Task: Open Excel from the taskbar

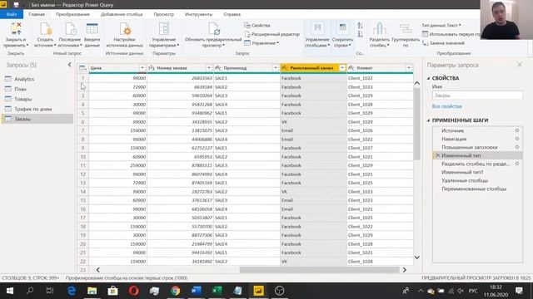Action: click(x=217, y=291)
